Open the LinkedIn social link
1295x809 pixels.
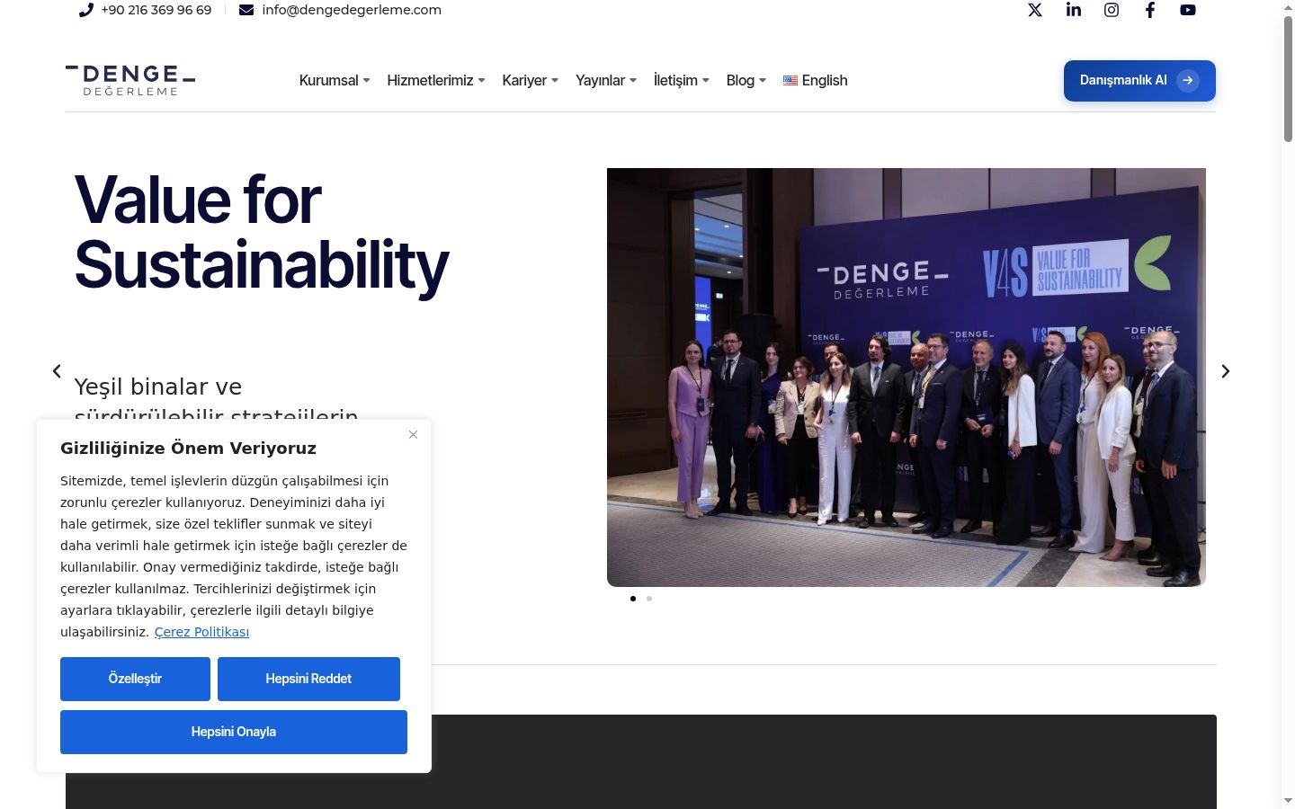pos(1074,10)
